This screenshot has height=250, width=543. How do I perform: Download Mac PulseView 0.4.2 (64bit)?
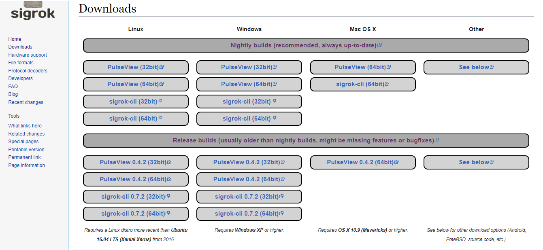pos(363,162)
